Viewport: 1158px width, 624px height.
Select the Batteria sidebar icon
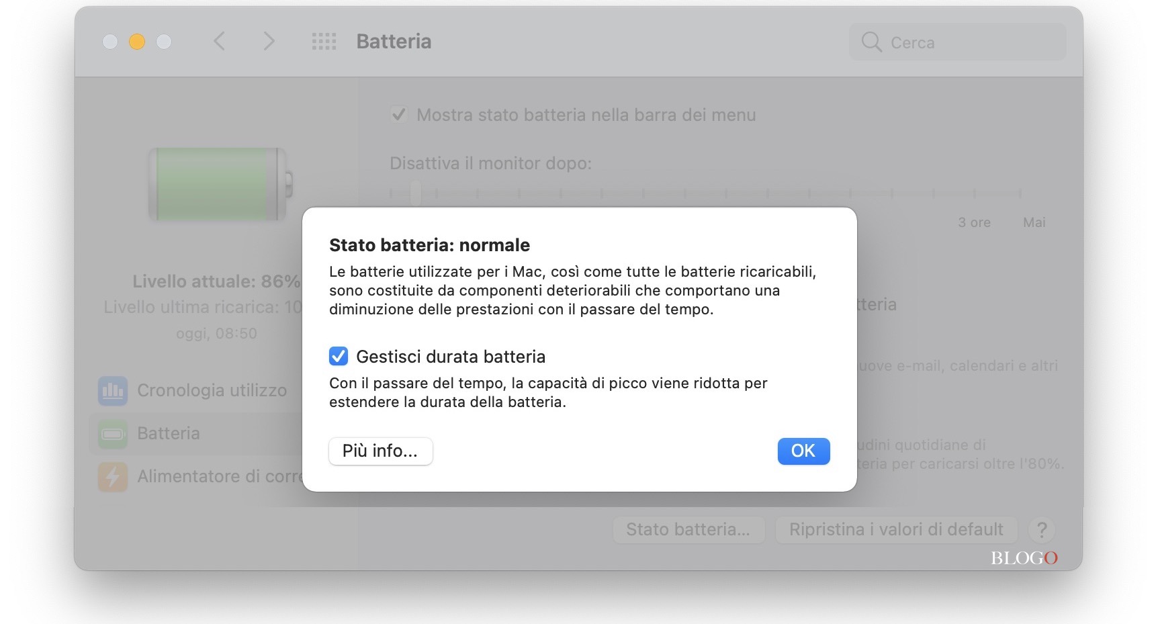[113, 433]
